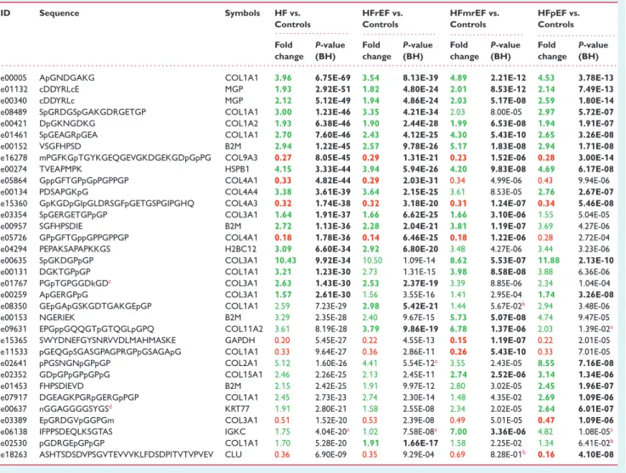Click symbol COL15A1
Viewport: 626px width, 473px height.
click(244, 374)
